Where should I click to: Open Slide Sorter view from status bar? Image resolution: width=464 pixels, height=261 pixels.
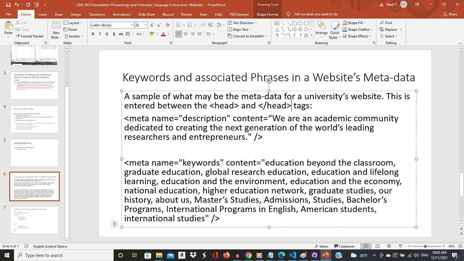tap(377, 246)
